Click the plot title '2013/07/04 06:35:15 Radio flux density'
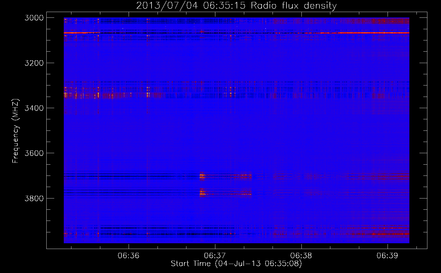 (x=236, y=5)
